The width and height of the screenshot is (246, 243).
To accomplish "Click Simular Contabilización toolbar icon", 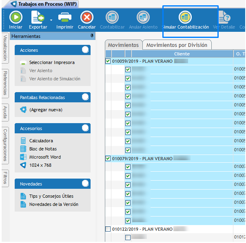I will 185,18.
